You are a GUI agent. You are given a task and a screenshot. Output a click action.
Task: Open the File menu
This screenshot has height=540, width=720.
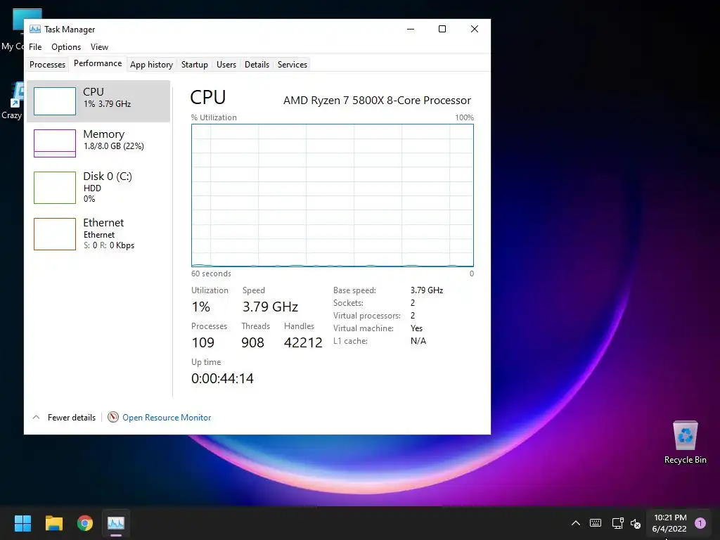pyautogui.click(x=35, y=47)
